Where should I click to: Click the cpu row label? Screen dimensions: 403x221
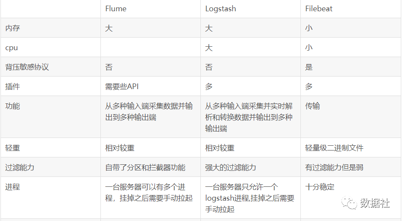12,48
